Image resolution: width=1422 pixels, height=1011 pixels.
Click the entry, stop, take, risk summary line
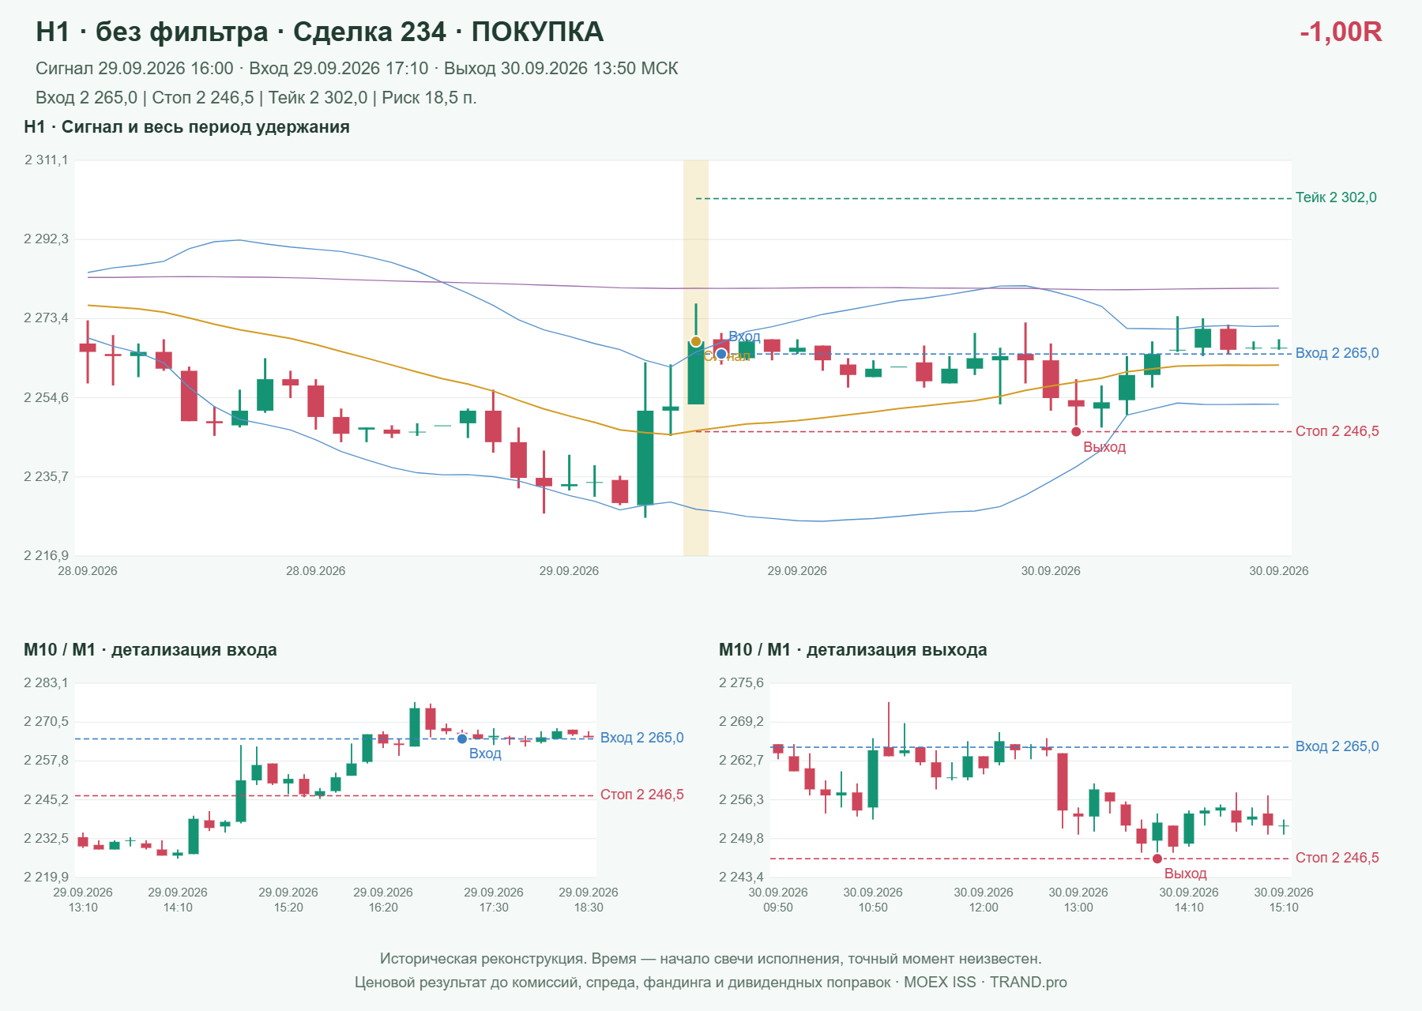pos(256,98)
